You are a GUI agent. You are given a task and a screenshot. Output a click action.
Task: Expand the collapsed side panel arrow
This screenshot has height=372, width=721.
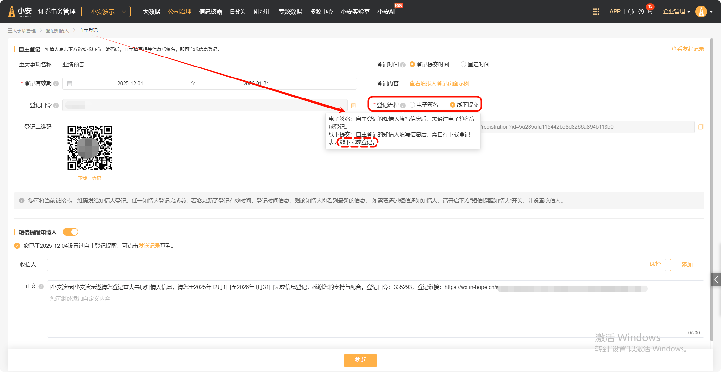point(716,280)
